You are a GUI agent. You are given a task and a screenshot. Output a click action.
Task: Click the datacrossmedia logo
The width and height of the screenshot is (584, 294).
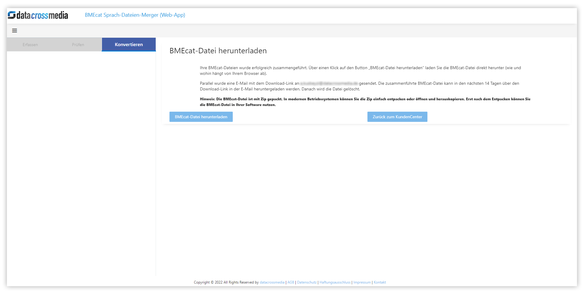(38, 15)
